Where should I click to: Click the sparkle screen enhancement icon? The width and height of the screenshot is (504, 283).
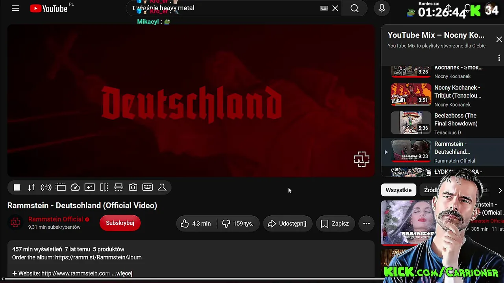pyautogui.click(x=90, y=187)
